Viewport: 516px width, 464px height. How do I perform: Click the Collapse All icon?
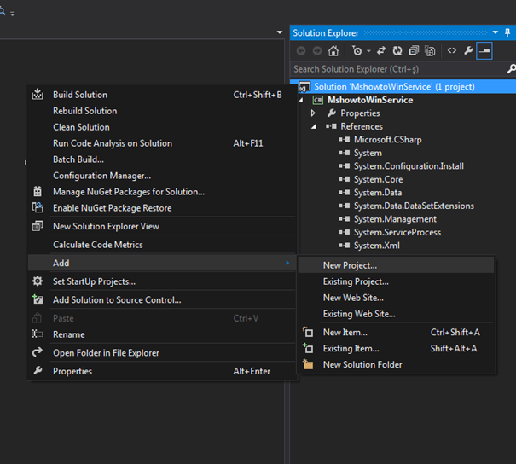coord(414,50)
